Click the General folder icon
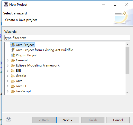This screenshot has height=125, width=133. (x=13, y=61)
